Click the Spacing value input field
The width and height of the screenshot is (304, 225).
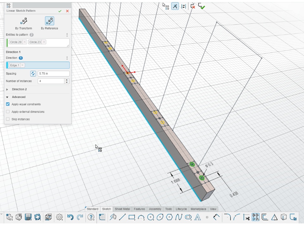(x=53, y=74)
